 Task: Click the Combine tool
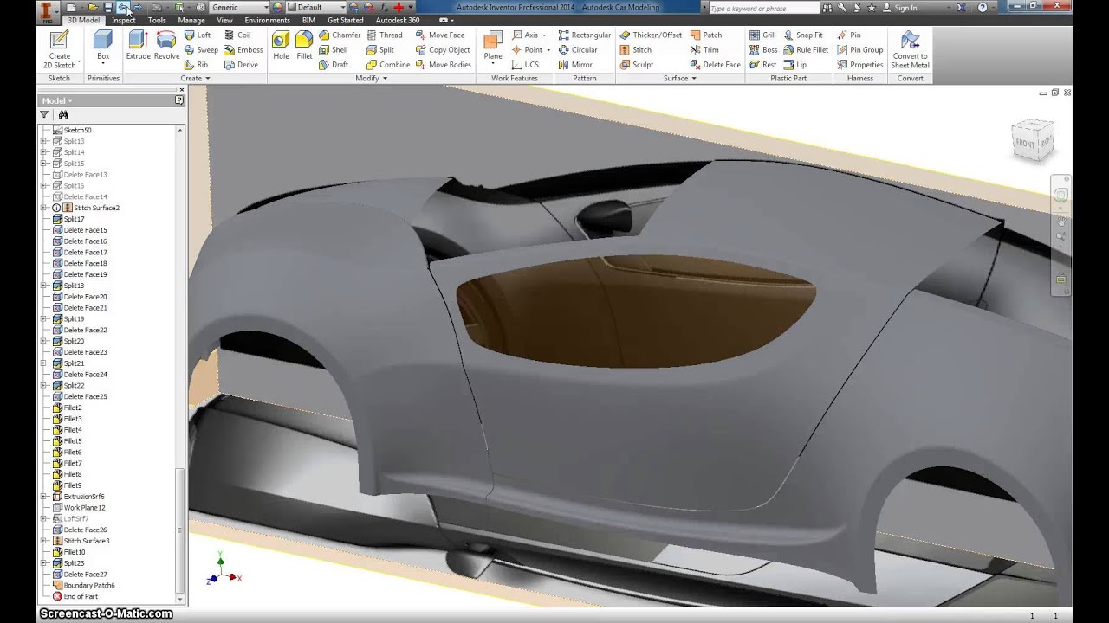click(387, 65)
